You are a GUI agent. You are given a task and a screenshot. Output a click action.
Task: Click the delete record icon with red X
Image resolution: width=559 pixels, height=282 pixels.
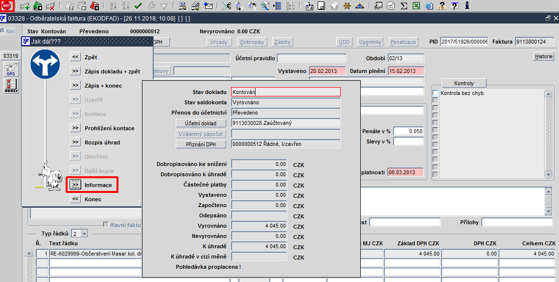coord(50,6)
